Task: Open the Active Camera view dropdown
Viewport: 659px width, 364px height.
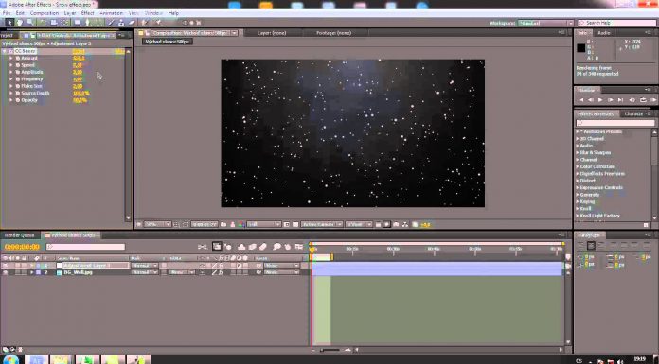Action: [322, 225]
